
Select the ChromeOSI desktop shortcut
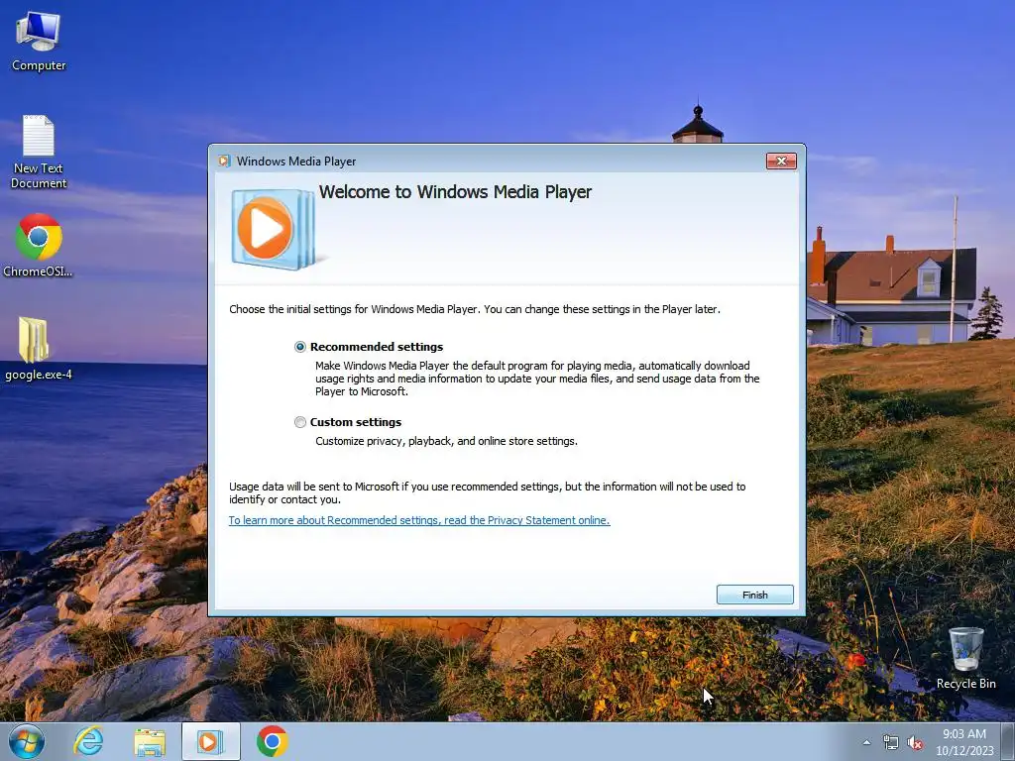[x=39, y=246]
